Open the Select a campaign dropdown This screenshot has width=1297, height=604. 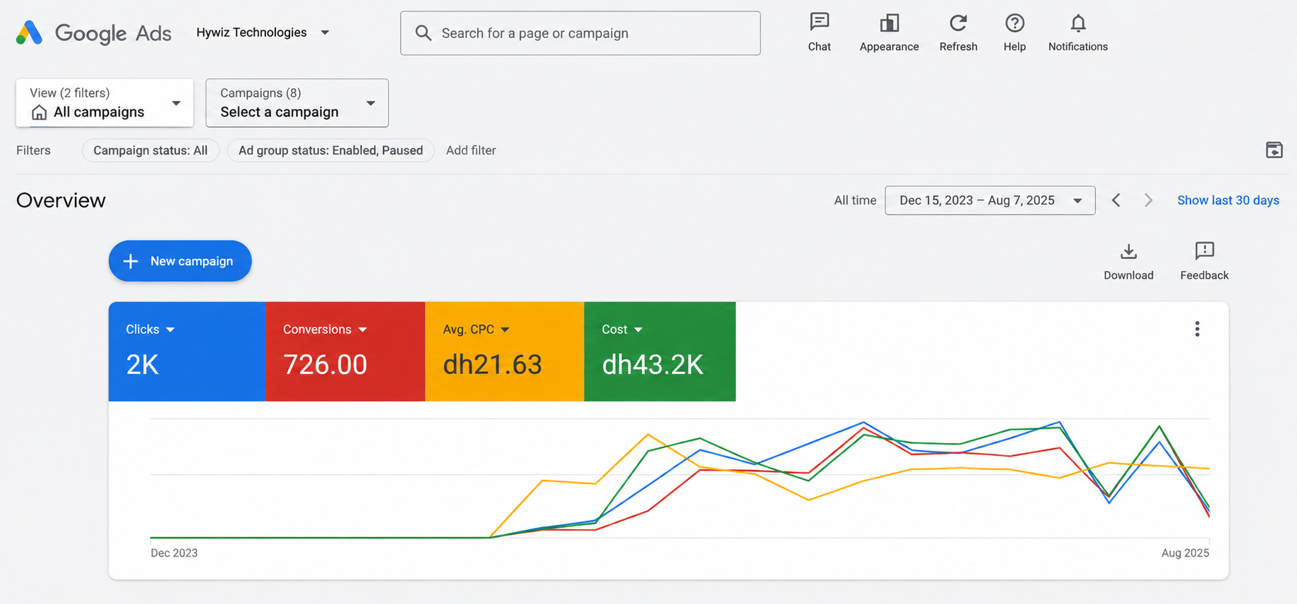pyautogui.click(x=297, y=103)
